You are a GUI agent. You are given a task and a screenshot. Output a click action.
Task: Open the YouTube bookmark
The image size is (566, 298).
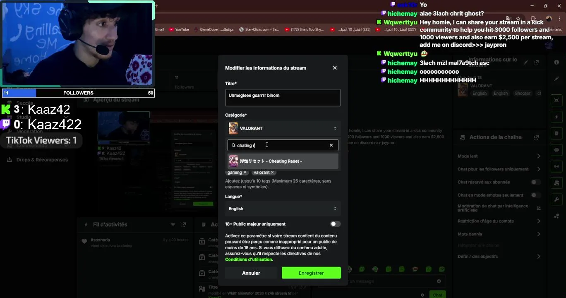tap(179, 29)
